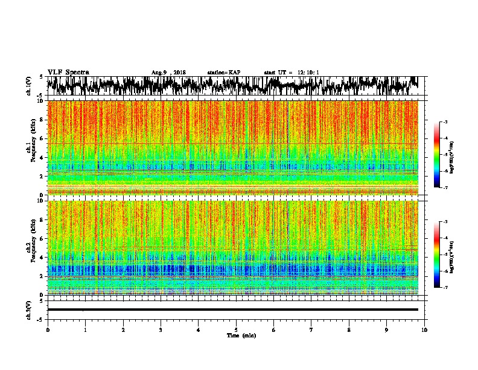This screenshot has height=370, width=478.
Task: Click the "ch.3(V)" axis label
Action: [x=28, y=310]
